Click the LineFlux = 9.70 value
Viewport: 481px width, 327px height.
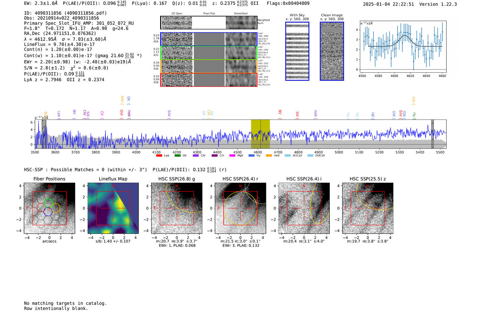59,44
